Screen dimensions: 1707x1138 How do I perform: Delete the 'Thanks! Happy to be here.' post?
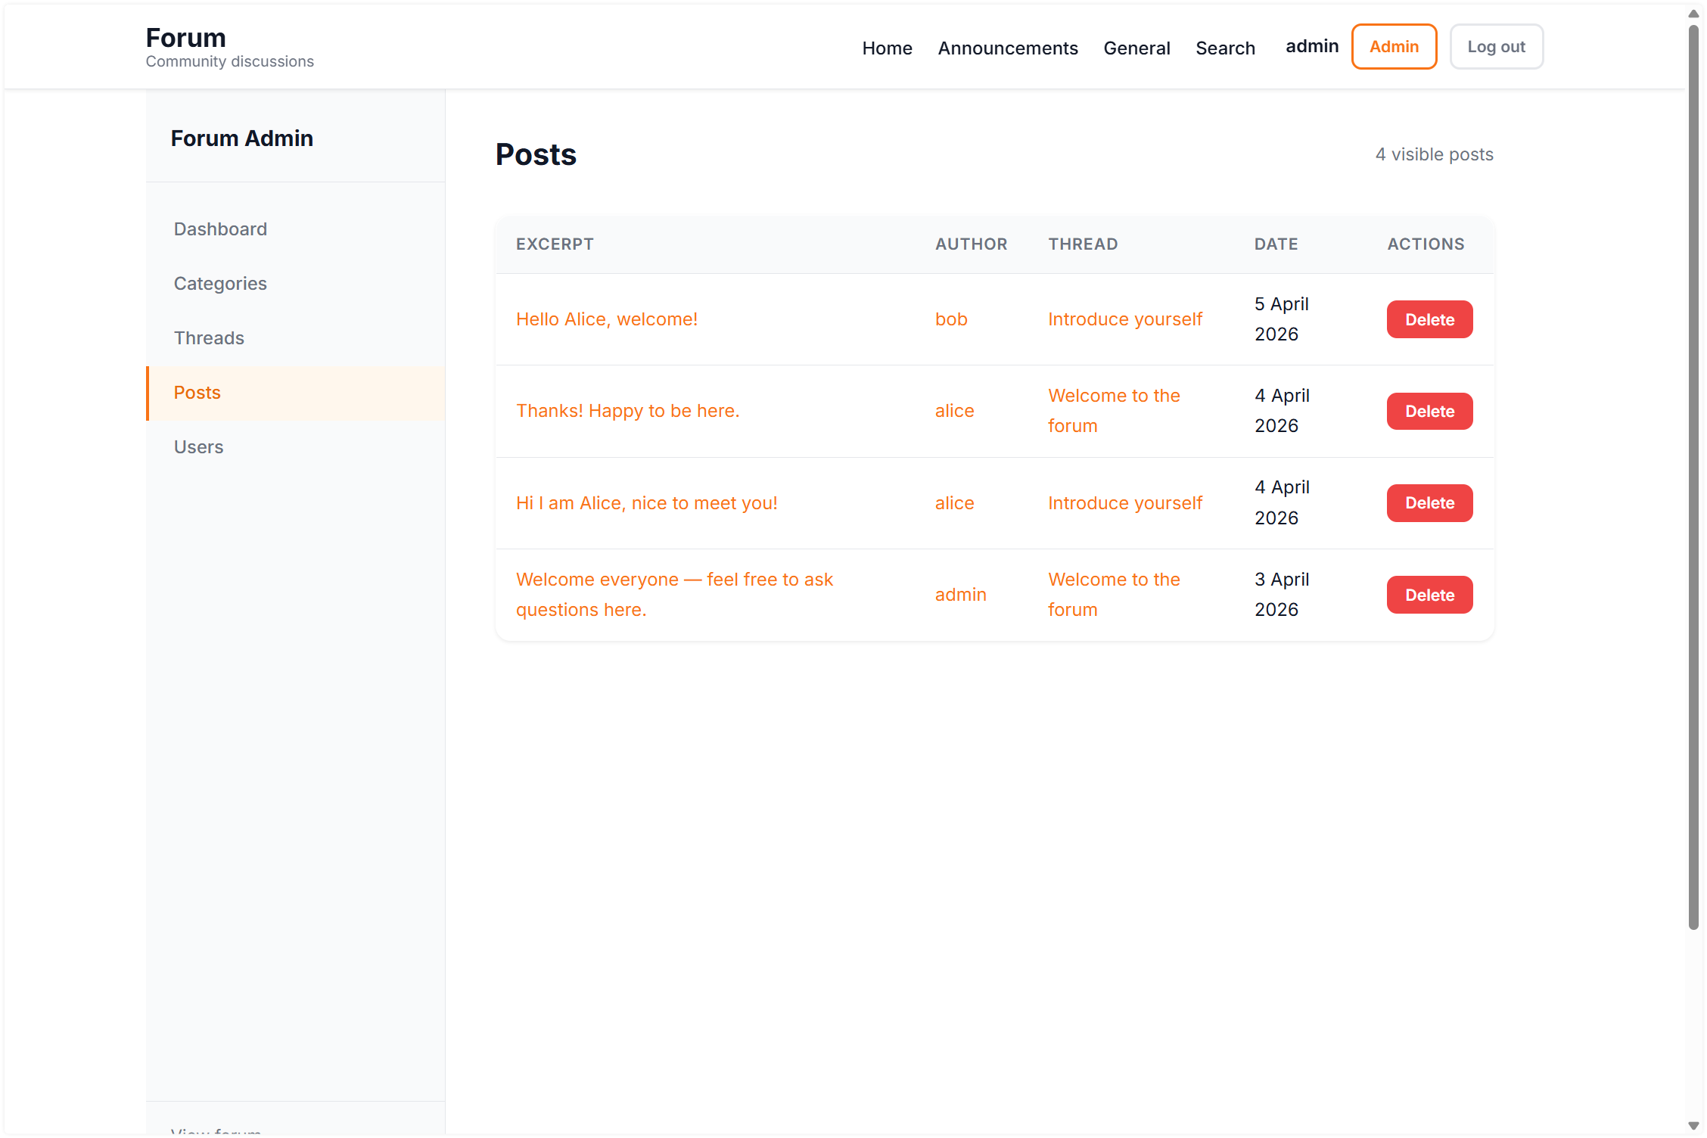click(x=1429, y=411)
